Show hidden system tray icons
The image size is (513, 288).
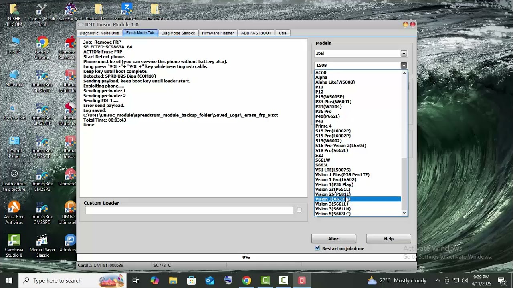click(x=438, y=280)
